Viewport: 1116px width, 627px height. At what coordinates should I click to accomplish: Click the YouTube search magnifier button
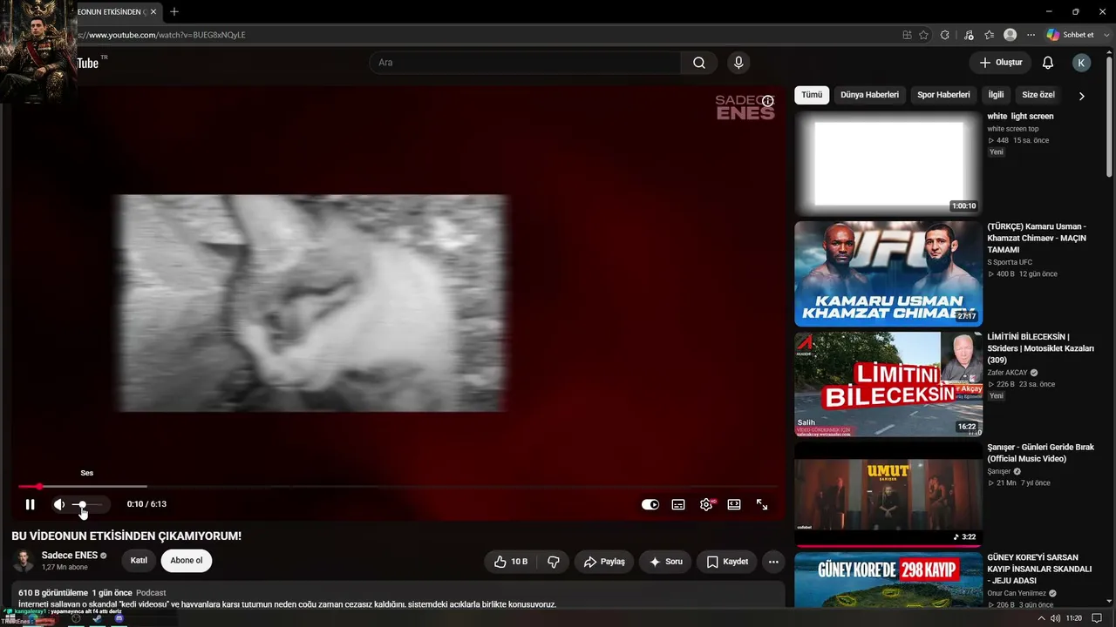[x=699, y=63]
